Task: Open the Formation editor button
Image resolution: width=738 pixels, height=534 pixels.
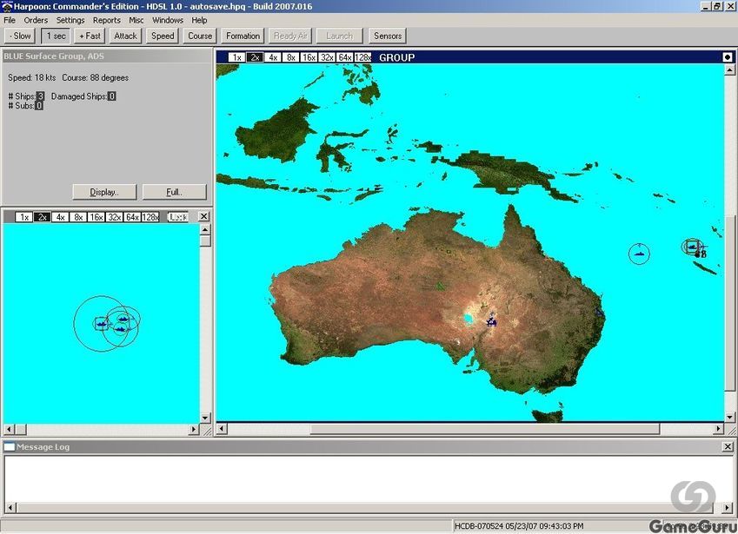Action: [x=243, y=36]
